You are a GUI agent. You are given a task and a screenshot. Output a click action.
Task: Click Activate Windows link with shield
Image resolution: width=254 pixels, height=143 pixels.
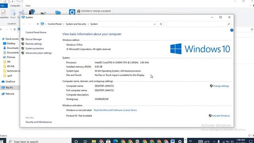click(x=221, y=116)
